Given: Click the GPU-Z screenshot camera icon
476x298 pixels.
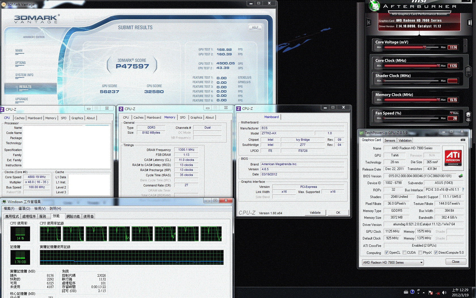Looking at the screenshot, I should pos(463,140).
